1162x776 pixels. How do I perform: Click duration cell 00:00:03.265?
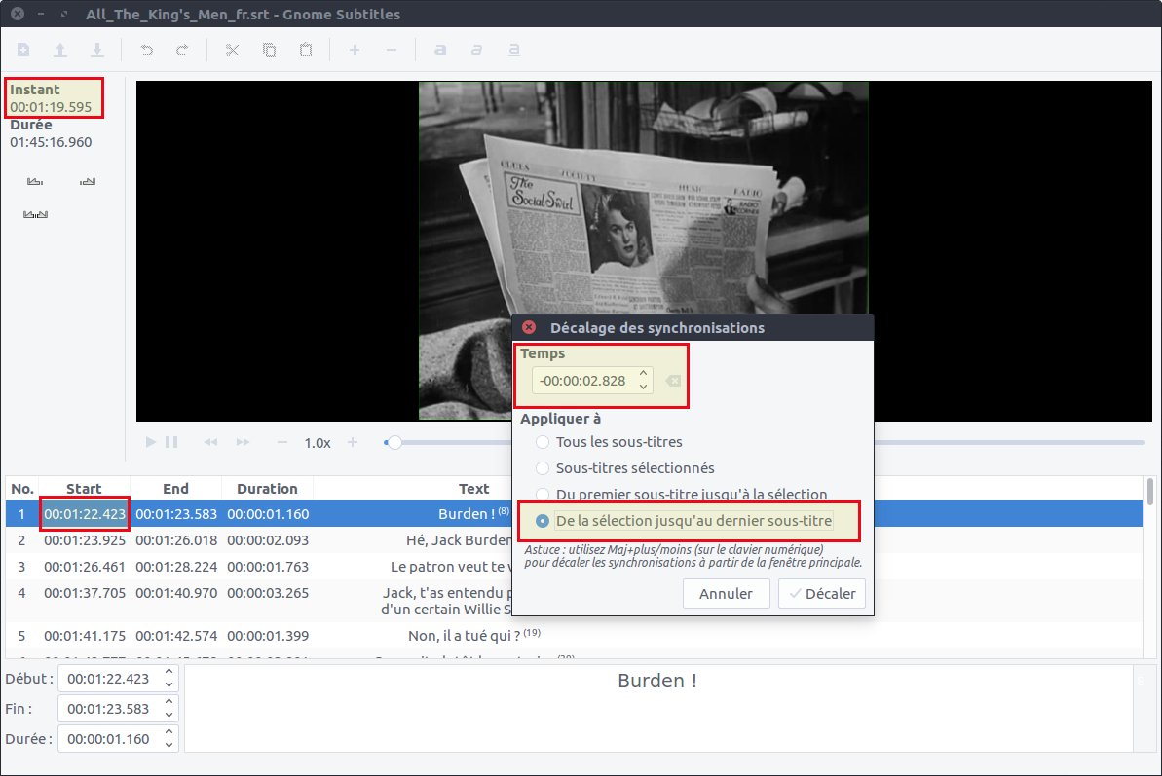(x=268, y=593)
